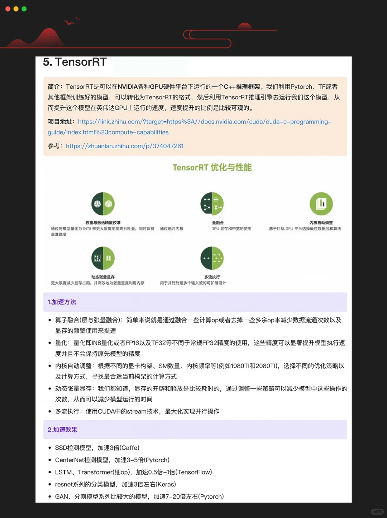Click the 权重与激活精度校准 caption
This screenshot has width=387, height=518.
(x=103, y=223)
